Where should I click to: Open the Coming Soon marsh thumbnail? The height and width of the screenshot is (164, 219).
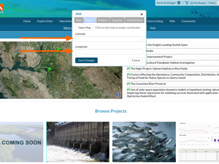pyautogui.click(x=22, y=142)
